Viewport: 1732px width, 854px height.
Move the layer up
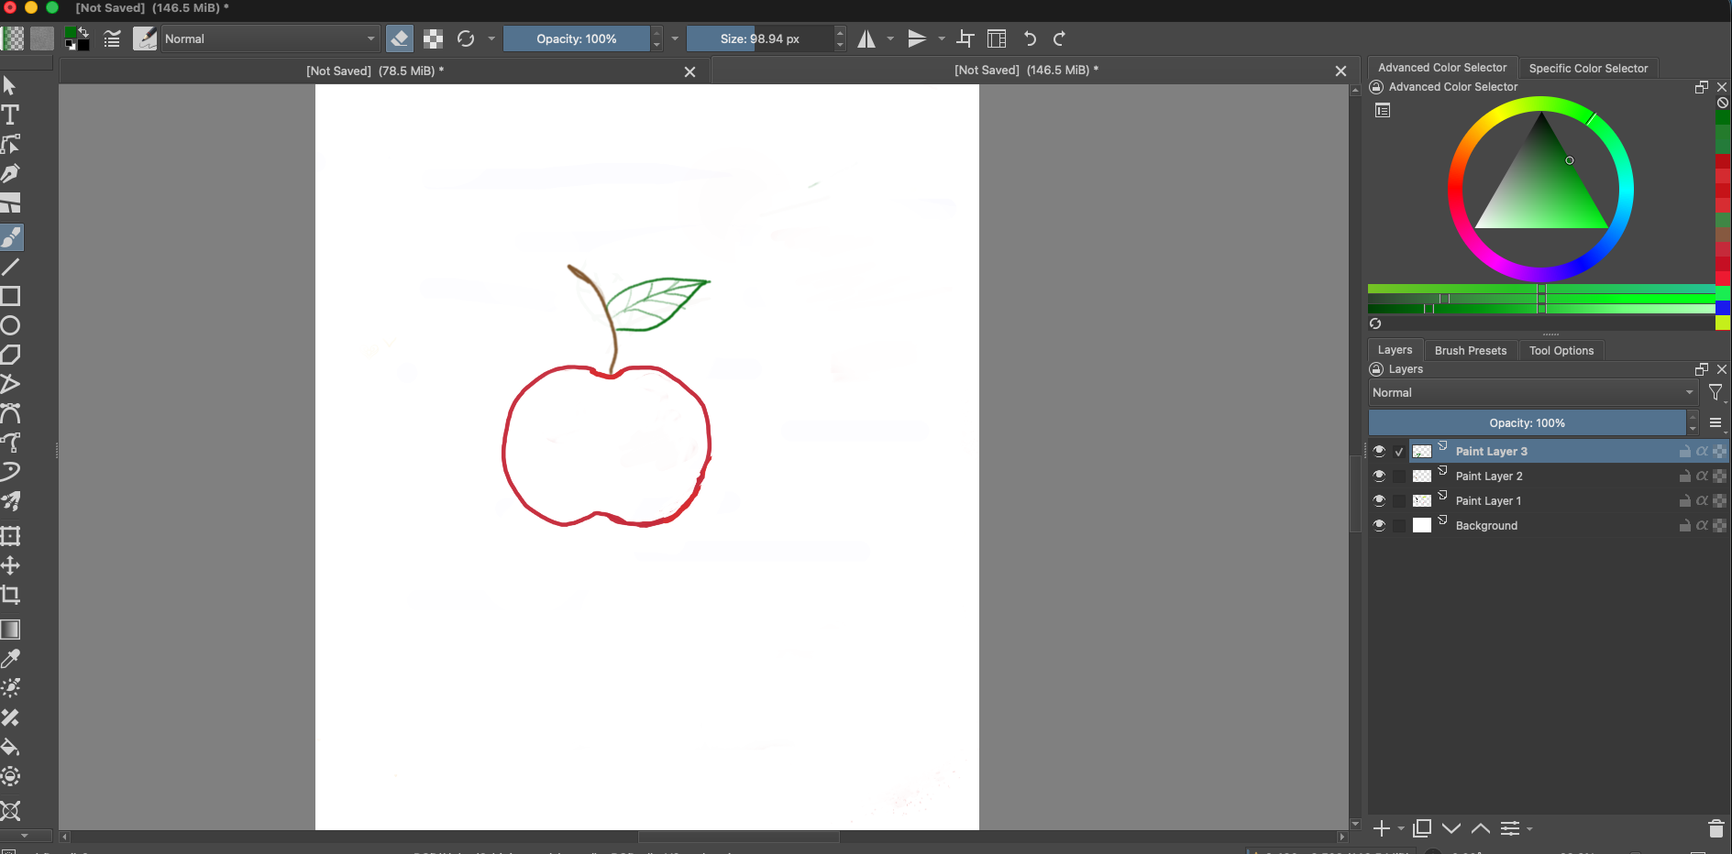point(1481,828)
